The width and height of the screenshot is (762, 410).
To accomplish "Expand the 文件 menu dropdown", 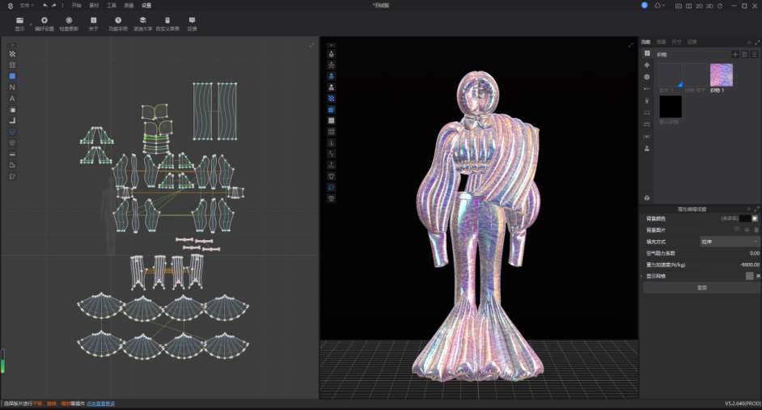I will (x=26, y=6).
